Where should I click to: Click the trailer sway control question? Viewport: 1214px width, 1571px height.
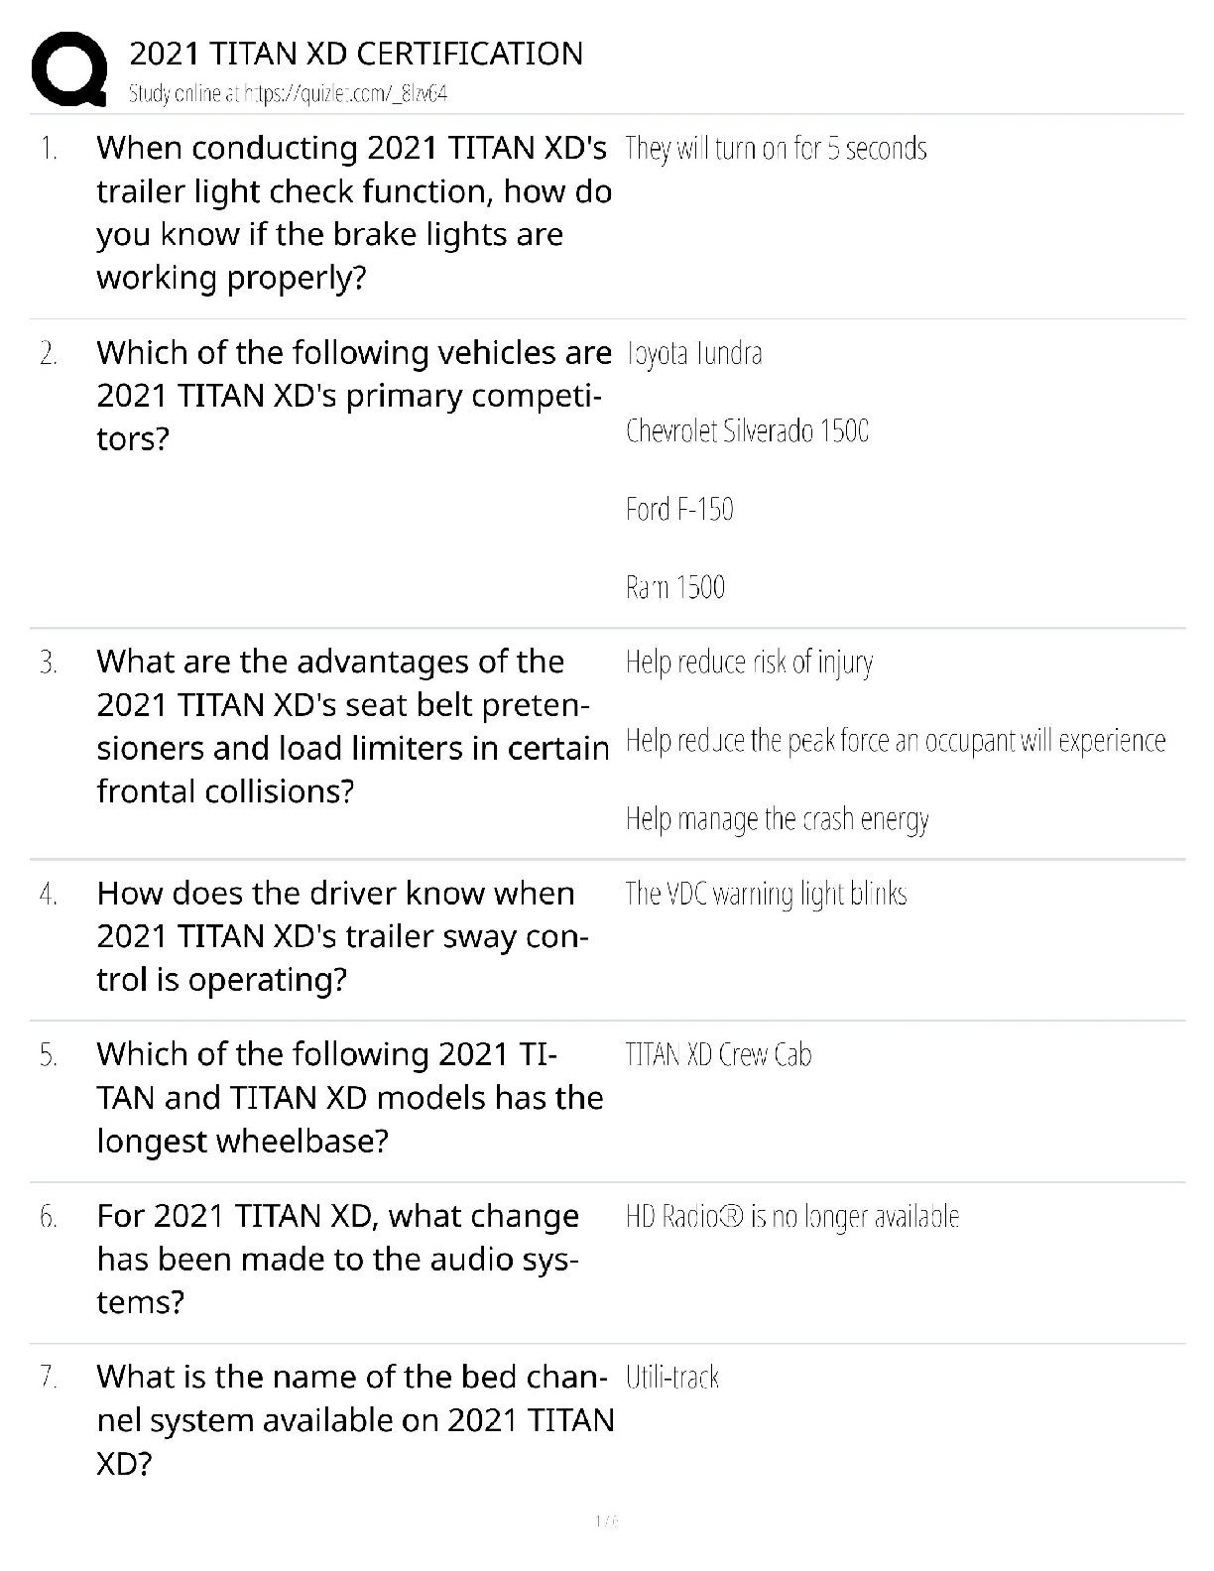coord(342,936)
